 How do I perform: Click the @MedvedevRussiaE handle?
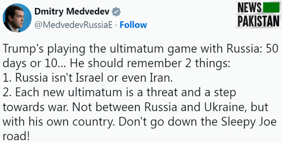pos(73,25)
